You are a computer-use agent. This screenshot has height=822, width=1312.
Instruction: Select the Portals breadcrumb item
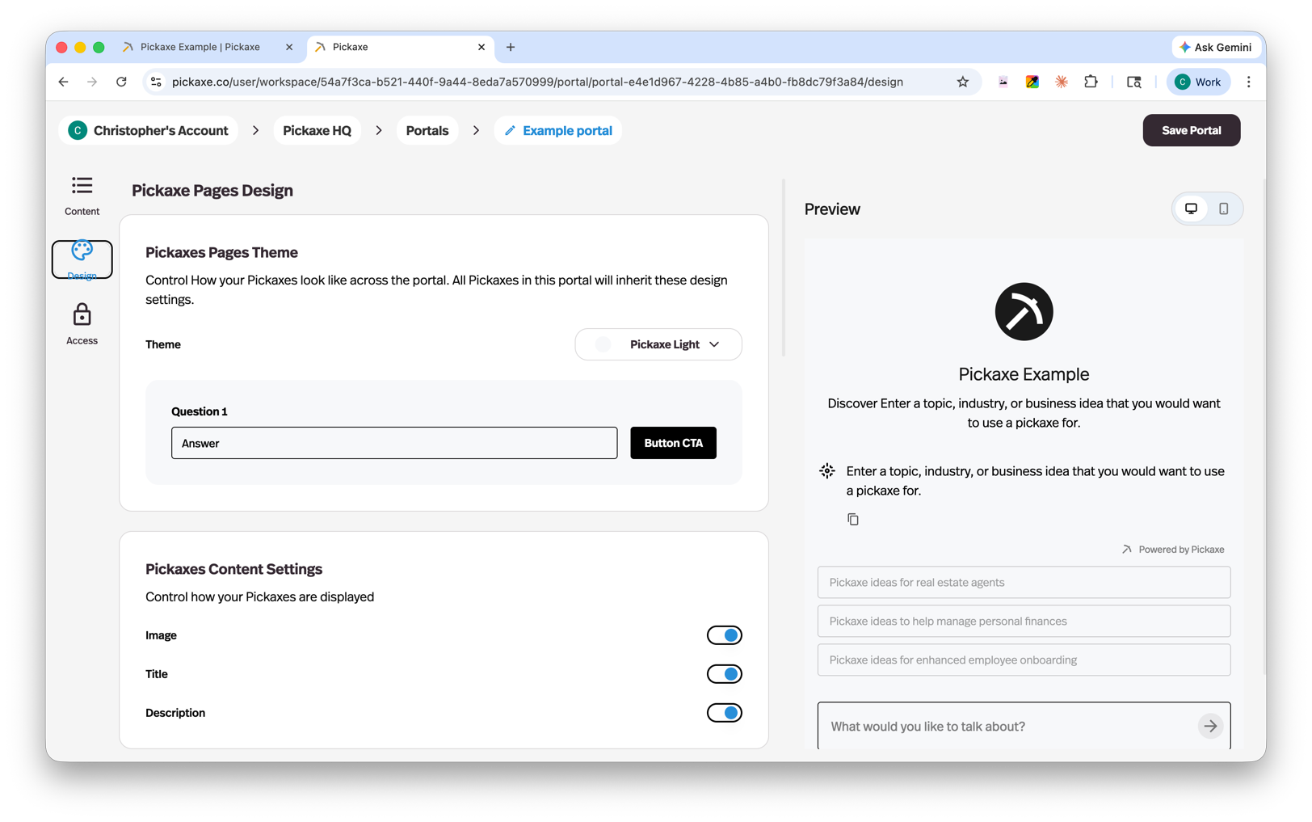pyautogui.click(x=427, y=130)
